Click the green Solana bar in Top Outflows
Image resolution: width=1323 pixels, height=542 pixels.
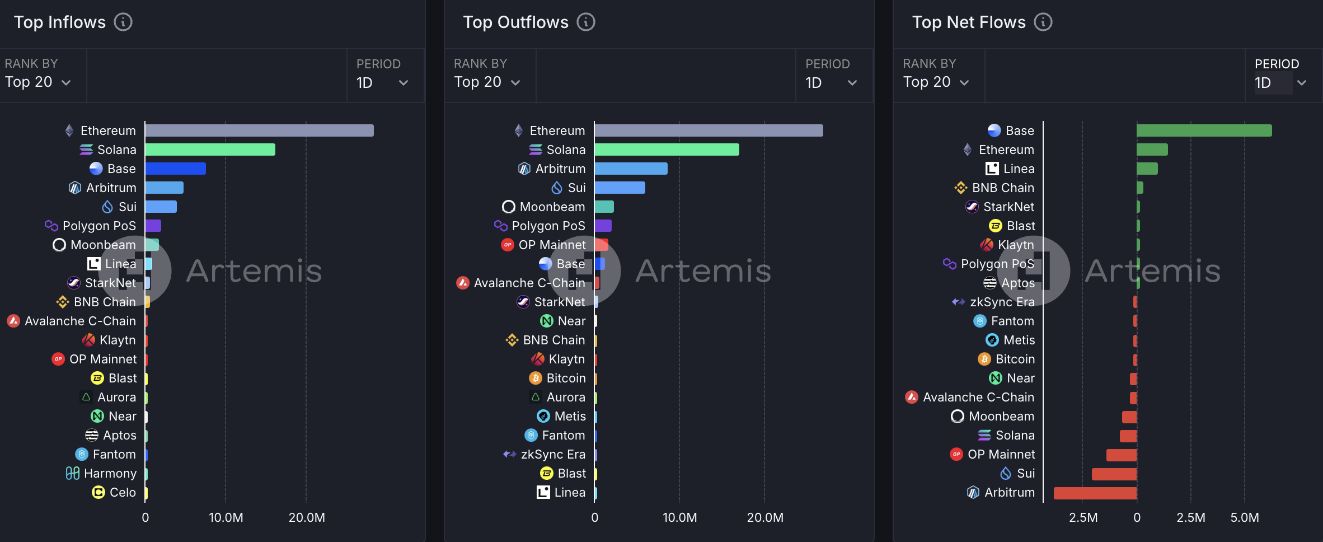(x=667, y=149)
